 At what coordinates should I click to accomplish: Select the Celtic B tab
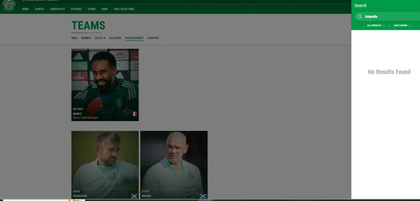100,38
